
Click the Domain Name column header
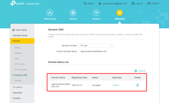pyautogui.click(x=58, y=78)
